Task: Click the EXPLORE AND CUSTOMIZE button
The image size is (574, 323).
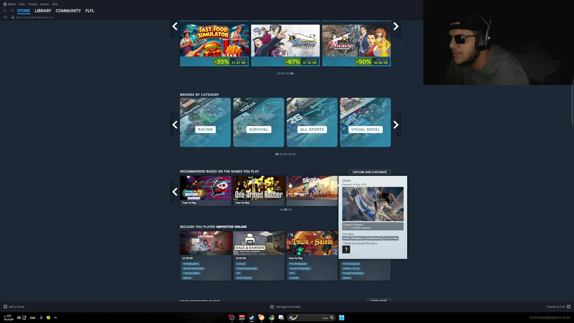Action: pos(370,172)
